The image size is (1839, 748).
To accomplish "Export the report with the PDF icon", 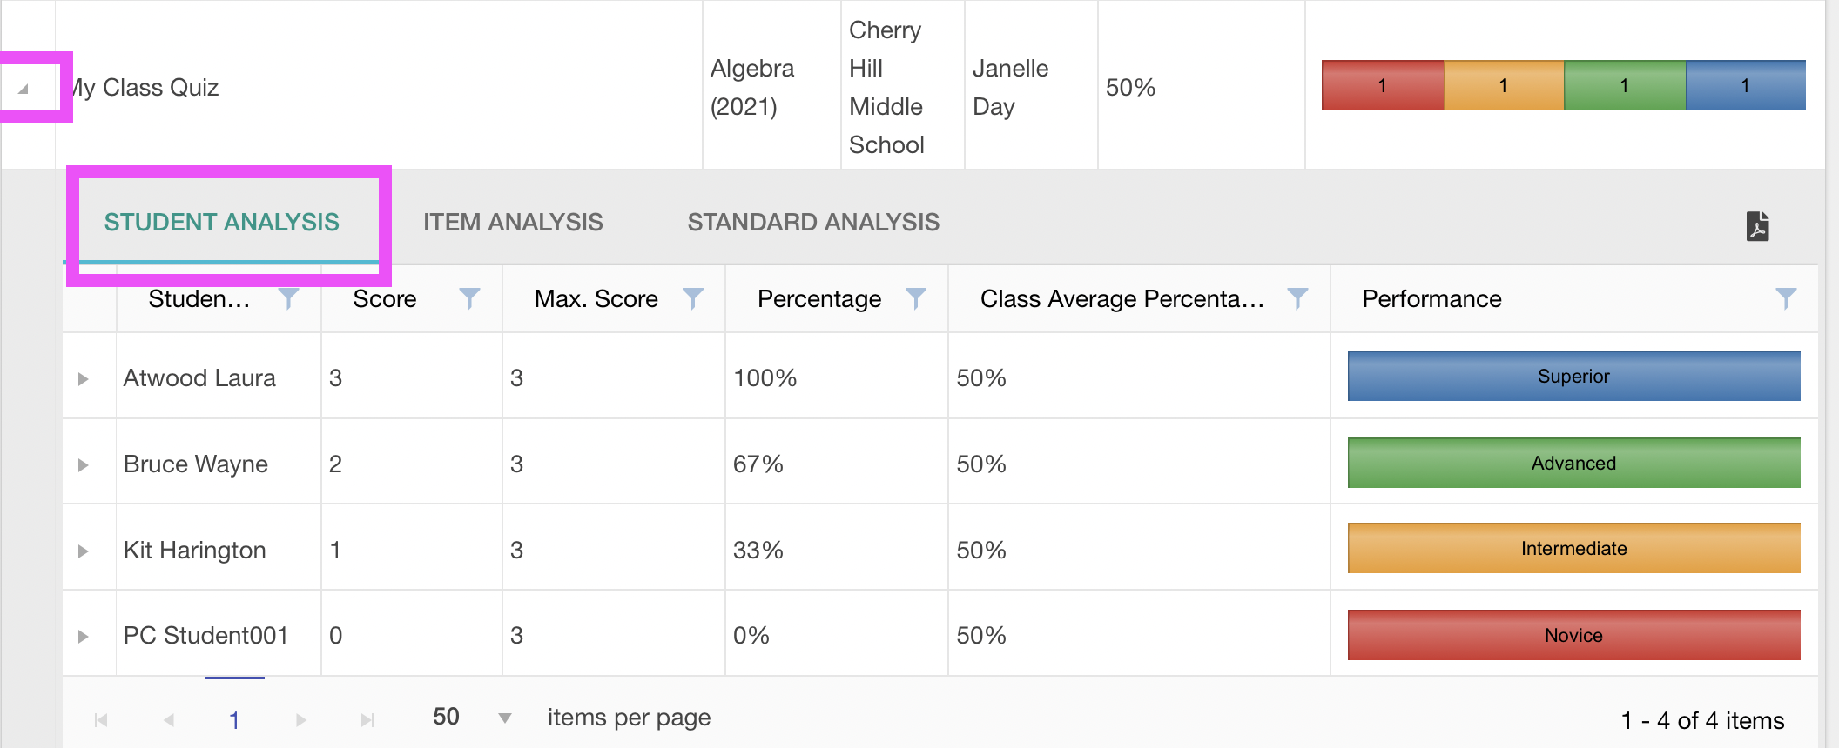I will pos(1757,226).
